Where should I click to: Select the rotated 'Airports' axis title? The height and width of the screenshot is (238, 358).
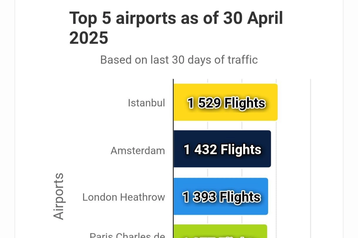click(58, 196)
